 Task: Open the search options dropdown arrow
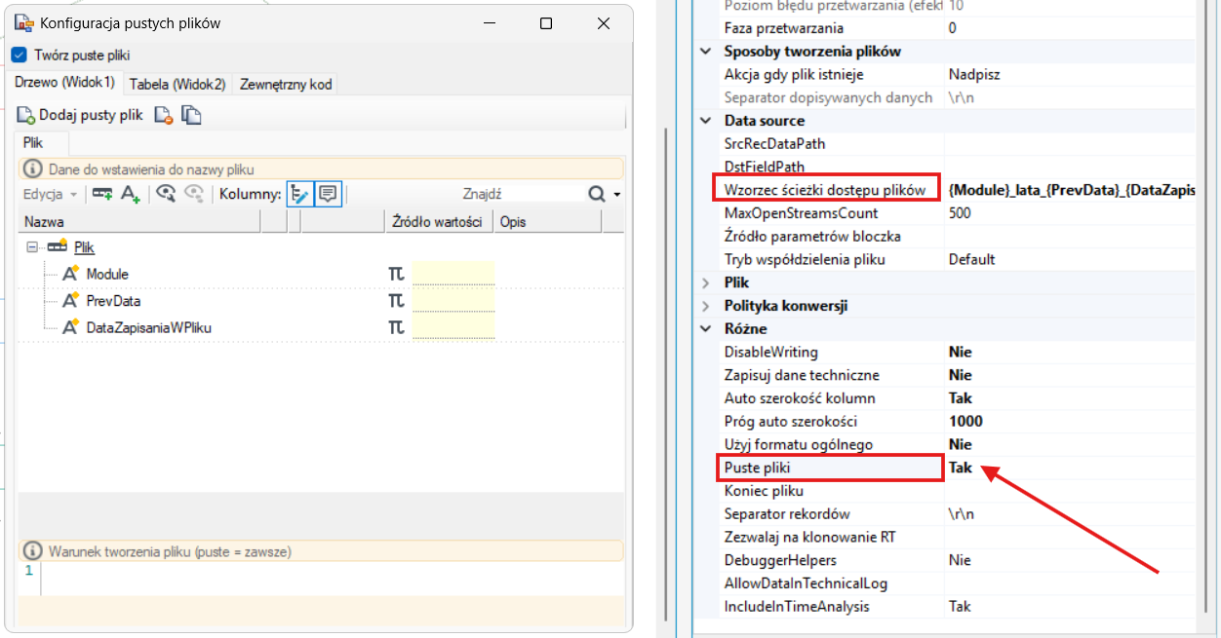pyautogui.click(x=617, y=196)
